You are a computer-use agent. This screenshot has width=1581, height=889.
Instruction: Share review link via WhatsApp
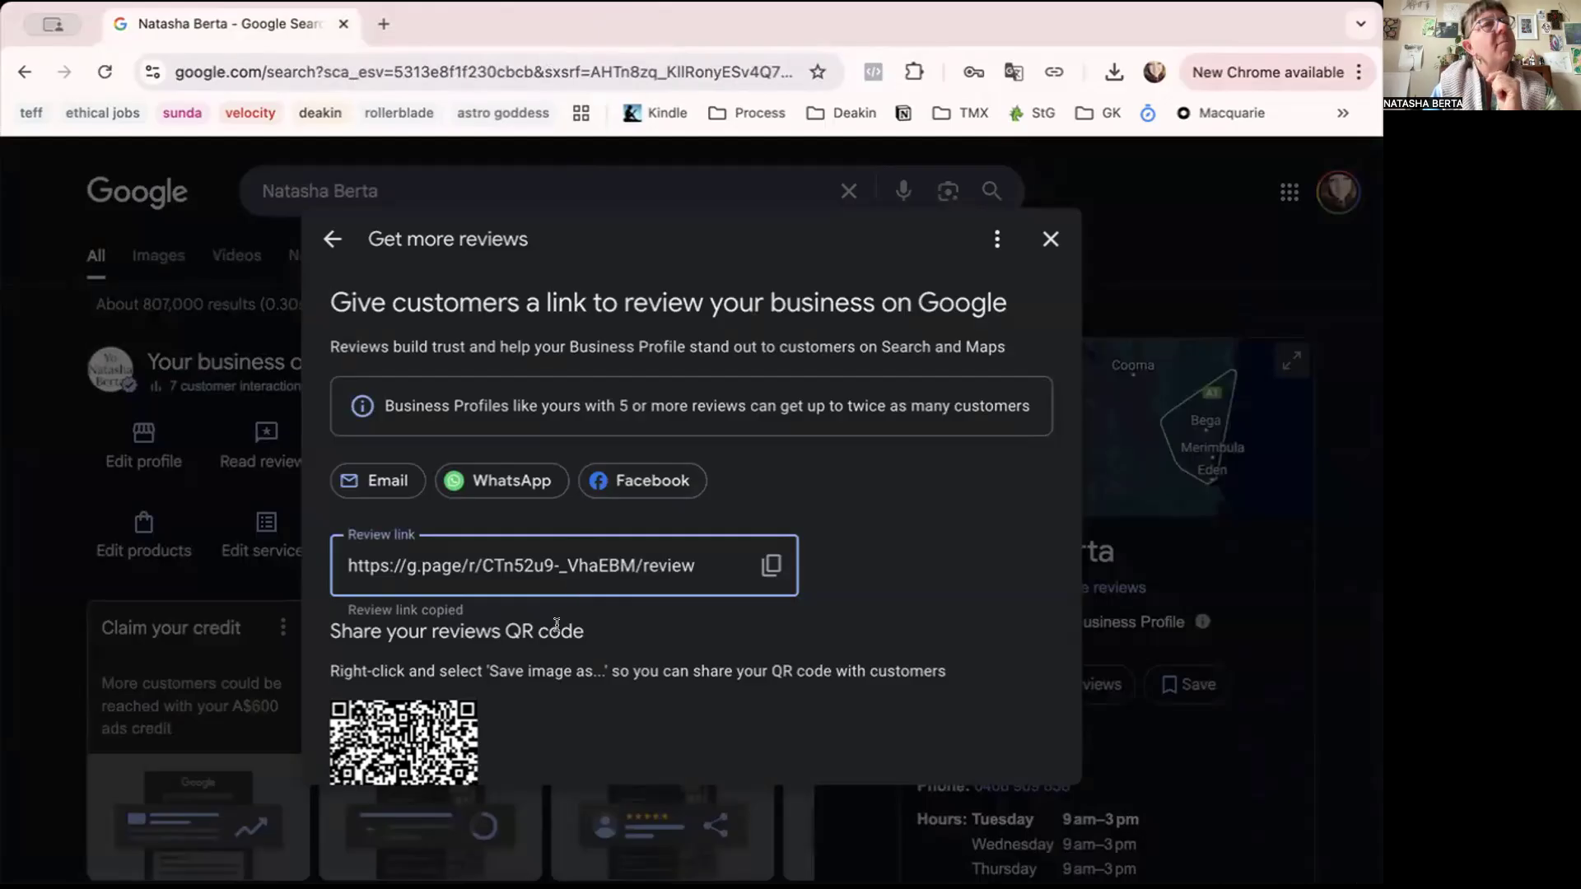click(x=501, y=481)
